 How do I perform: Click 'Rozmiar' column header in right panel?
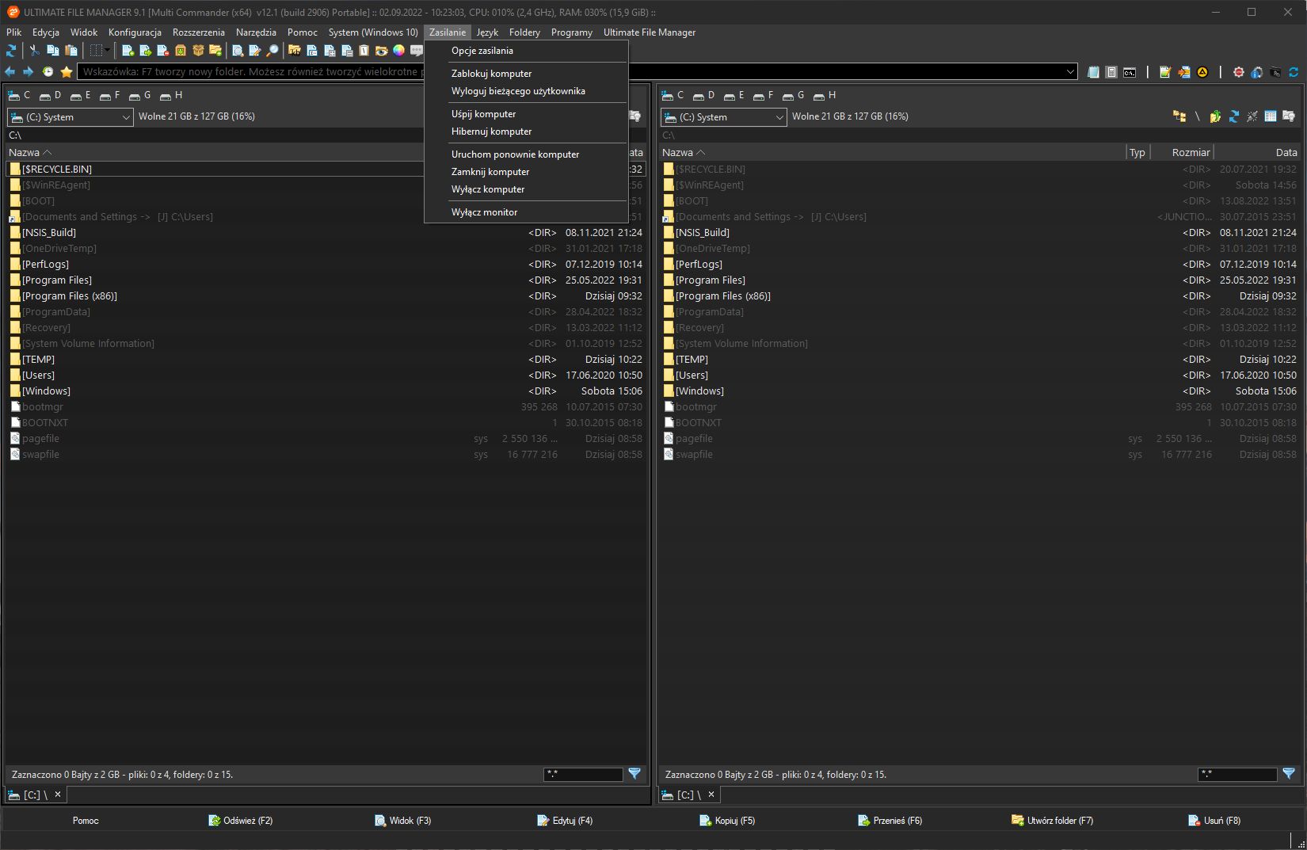(1182, 152)
